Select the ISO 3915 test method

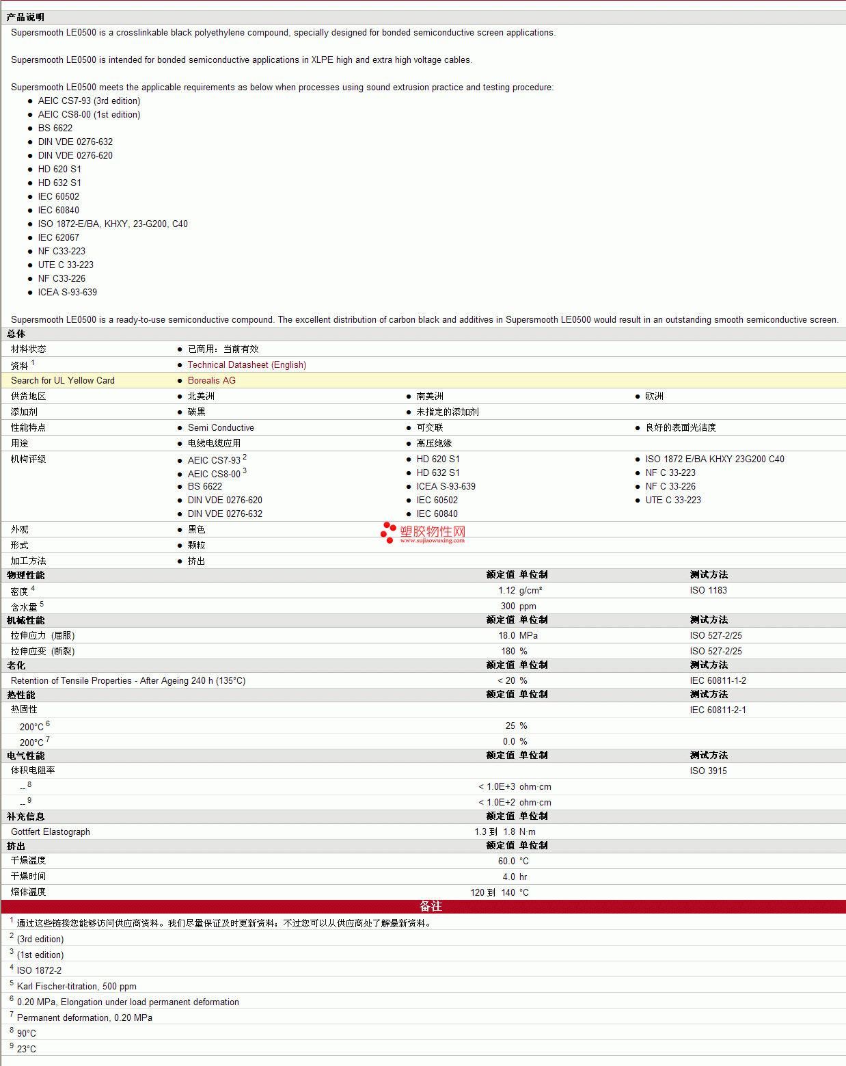[709, 771]
